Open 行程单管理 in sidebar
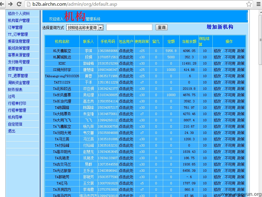Image resolution: width=262 pixels, height=197 pixels. coord(17,110)
